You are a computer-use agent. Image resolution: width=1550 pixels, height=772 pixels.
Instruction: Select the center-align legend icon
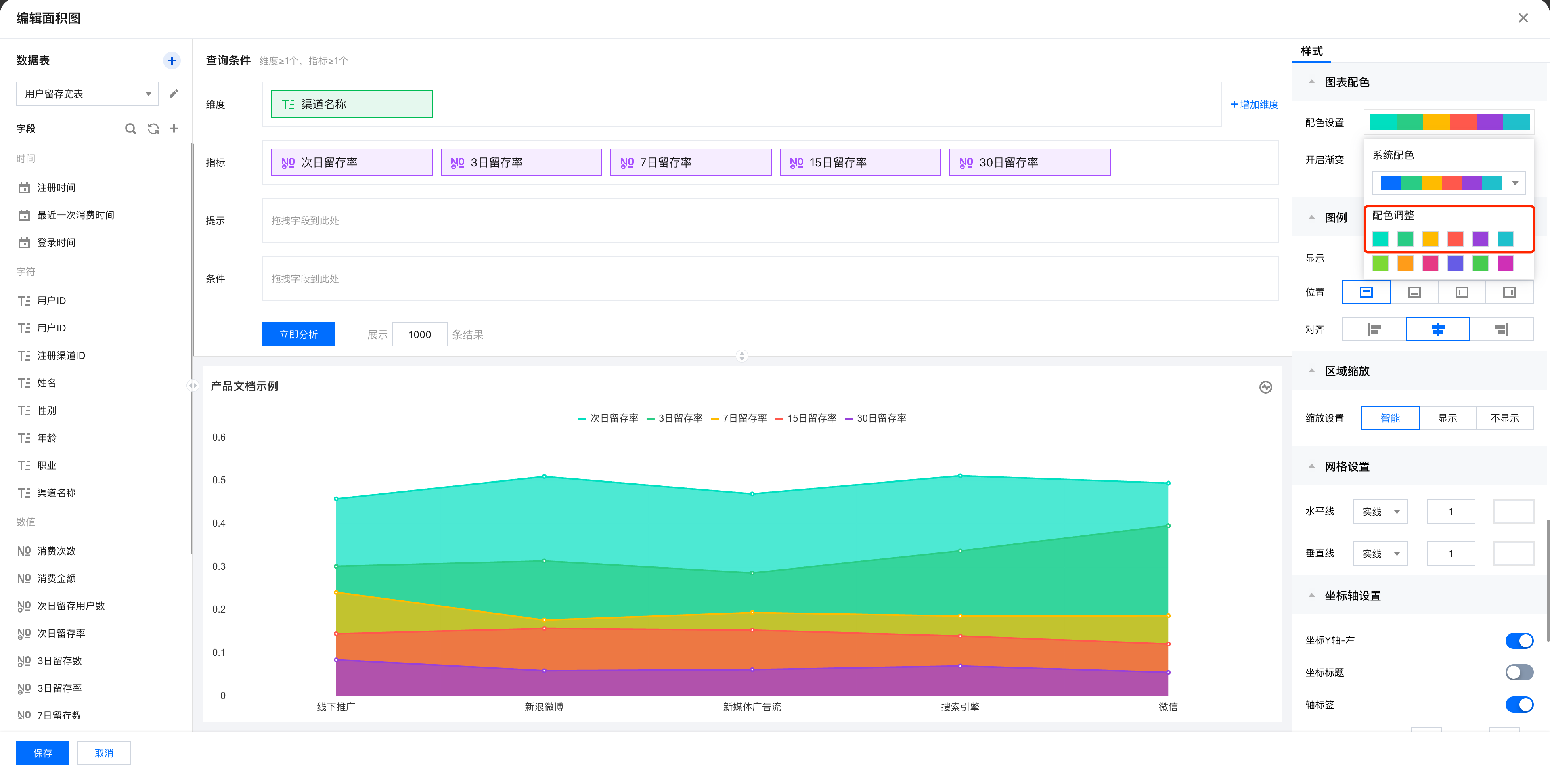tap(1437, 329)
